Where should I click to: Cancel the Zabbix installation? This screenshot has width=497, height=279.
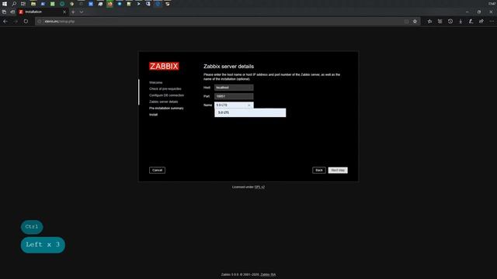(x=157, y=170)
